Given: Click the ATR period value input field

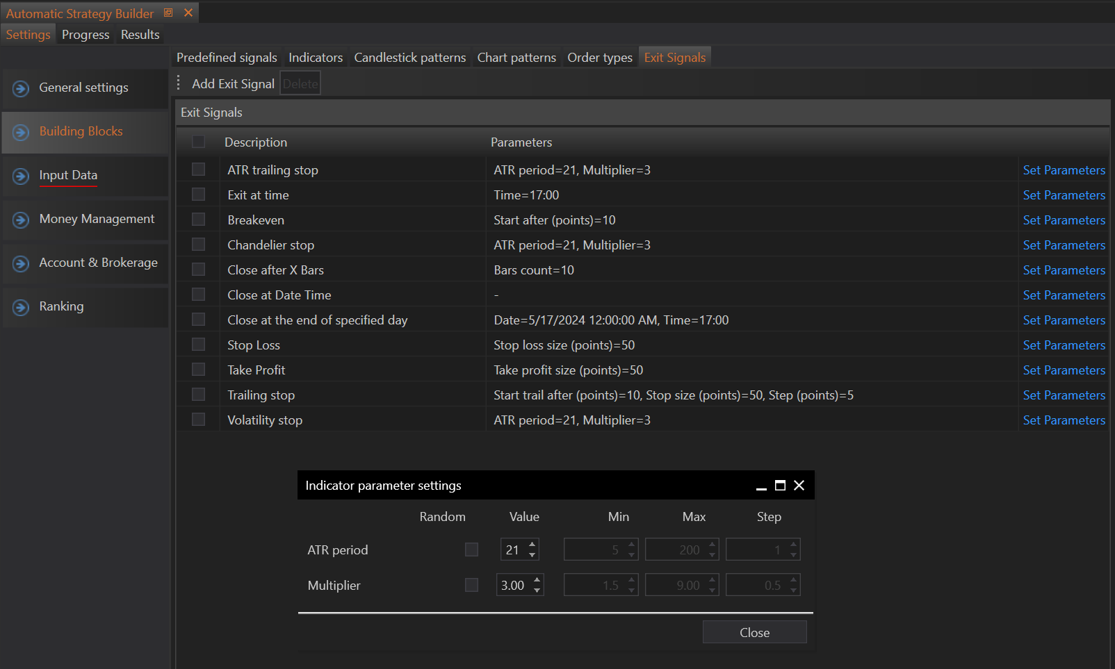Looking at the screenshot, I should (513, 550).
